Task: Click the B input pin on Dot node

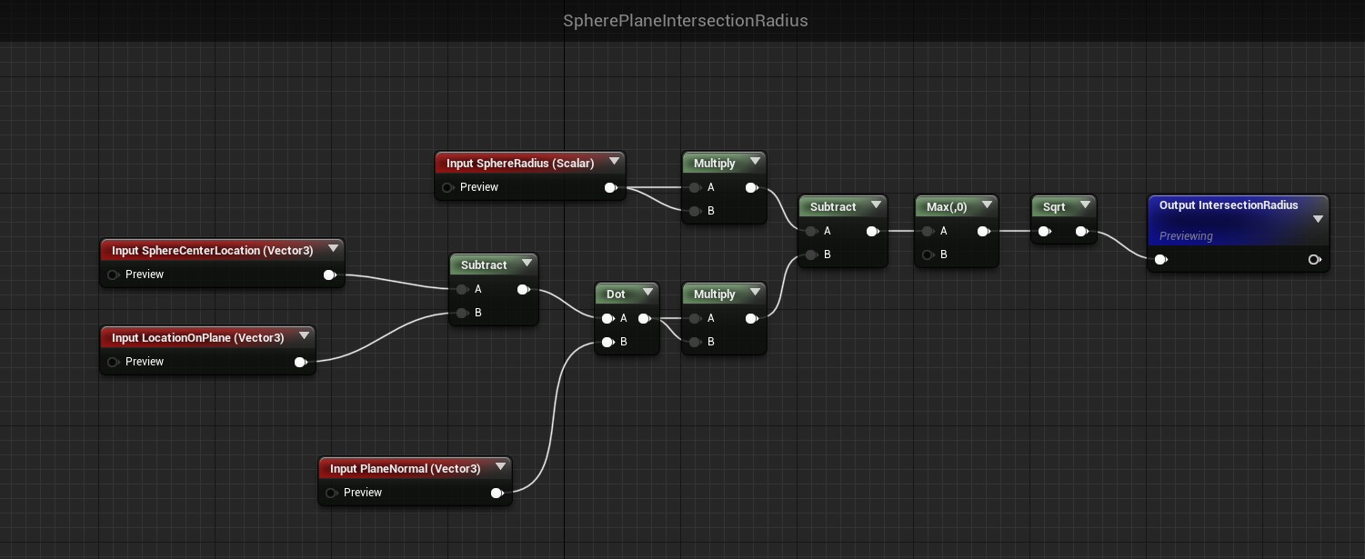Action: pyautogui.click(x=607, y=343)
